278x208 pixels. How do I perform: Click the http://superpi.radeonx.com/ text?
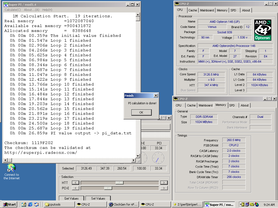coord(41,152)
